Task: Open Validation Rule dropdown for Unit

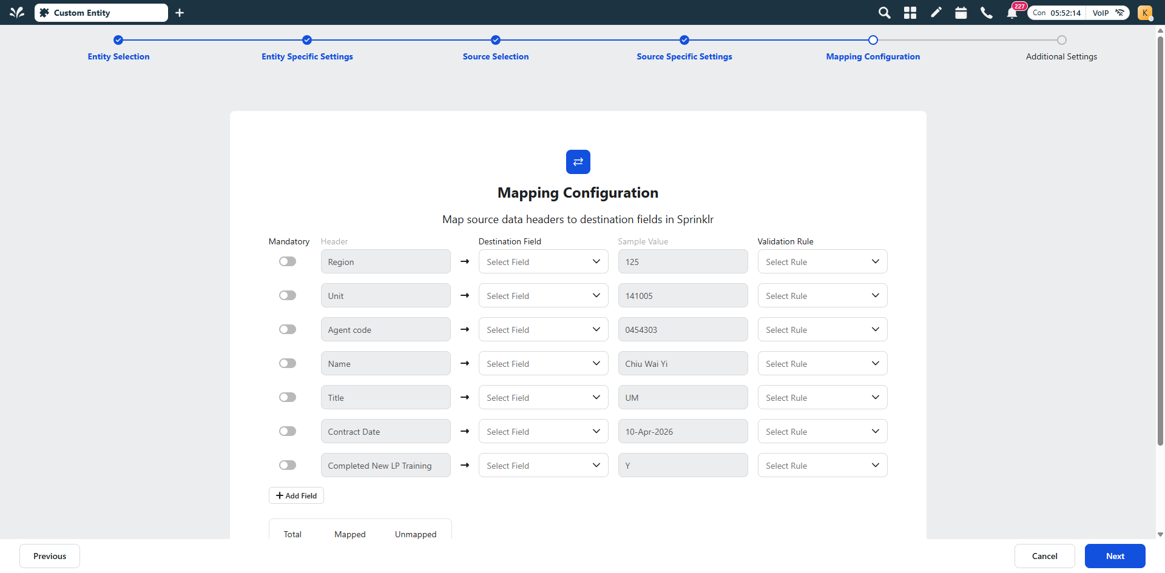Action: coord(823,295)
